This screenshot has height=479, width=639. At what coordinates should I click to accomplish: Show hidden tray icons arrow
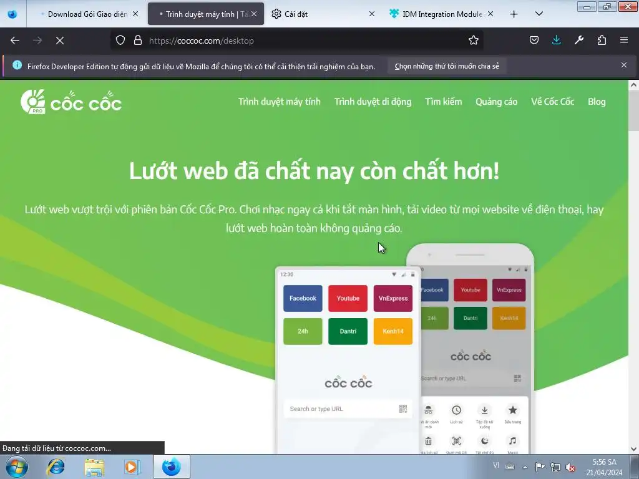(x=525, y=467)
